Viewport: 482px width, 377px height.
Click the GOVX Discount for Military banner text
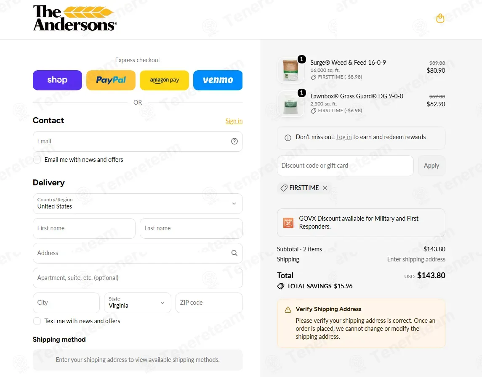click(x=359, y=223)
